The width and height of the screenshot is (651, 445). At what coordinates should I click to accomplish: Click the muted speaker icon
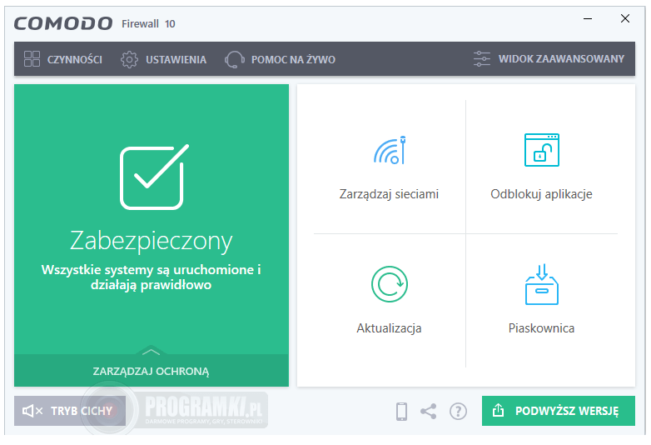click(x=32, y=411)
